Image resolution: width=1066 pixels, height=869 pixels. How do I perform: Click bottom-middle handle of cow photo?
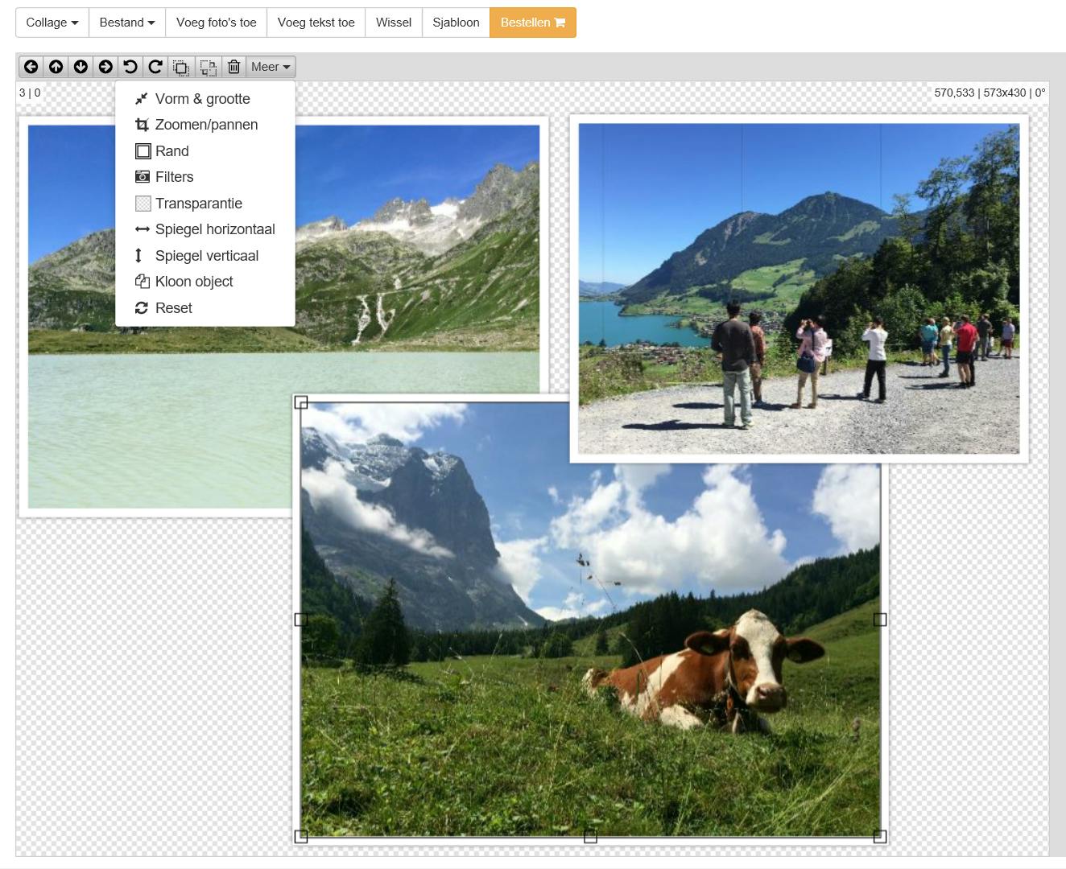coord(590,837)
